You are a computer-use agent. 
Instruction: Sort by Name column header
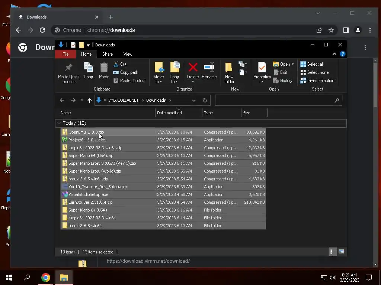[x=107, y=113]
